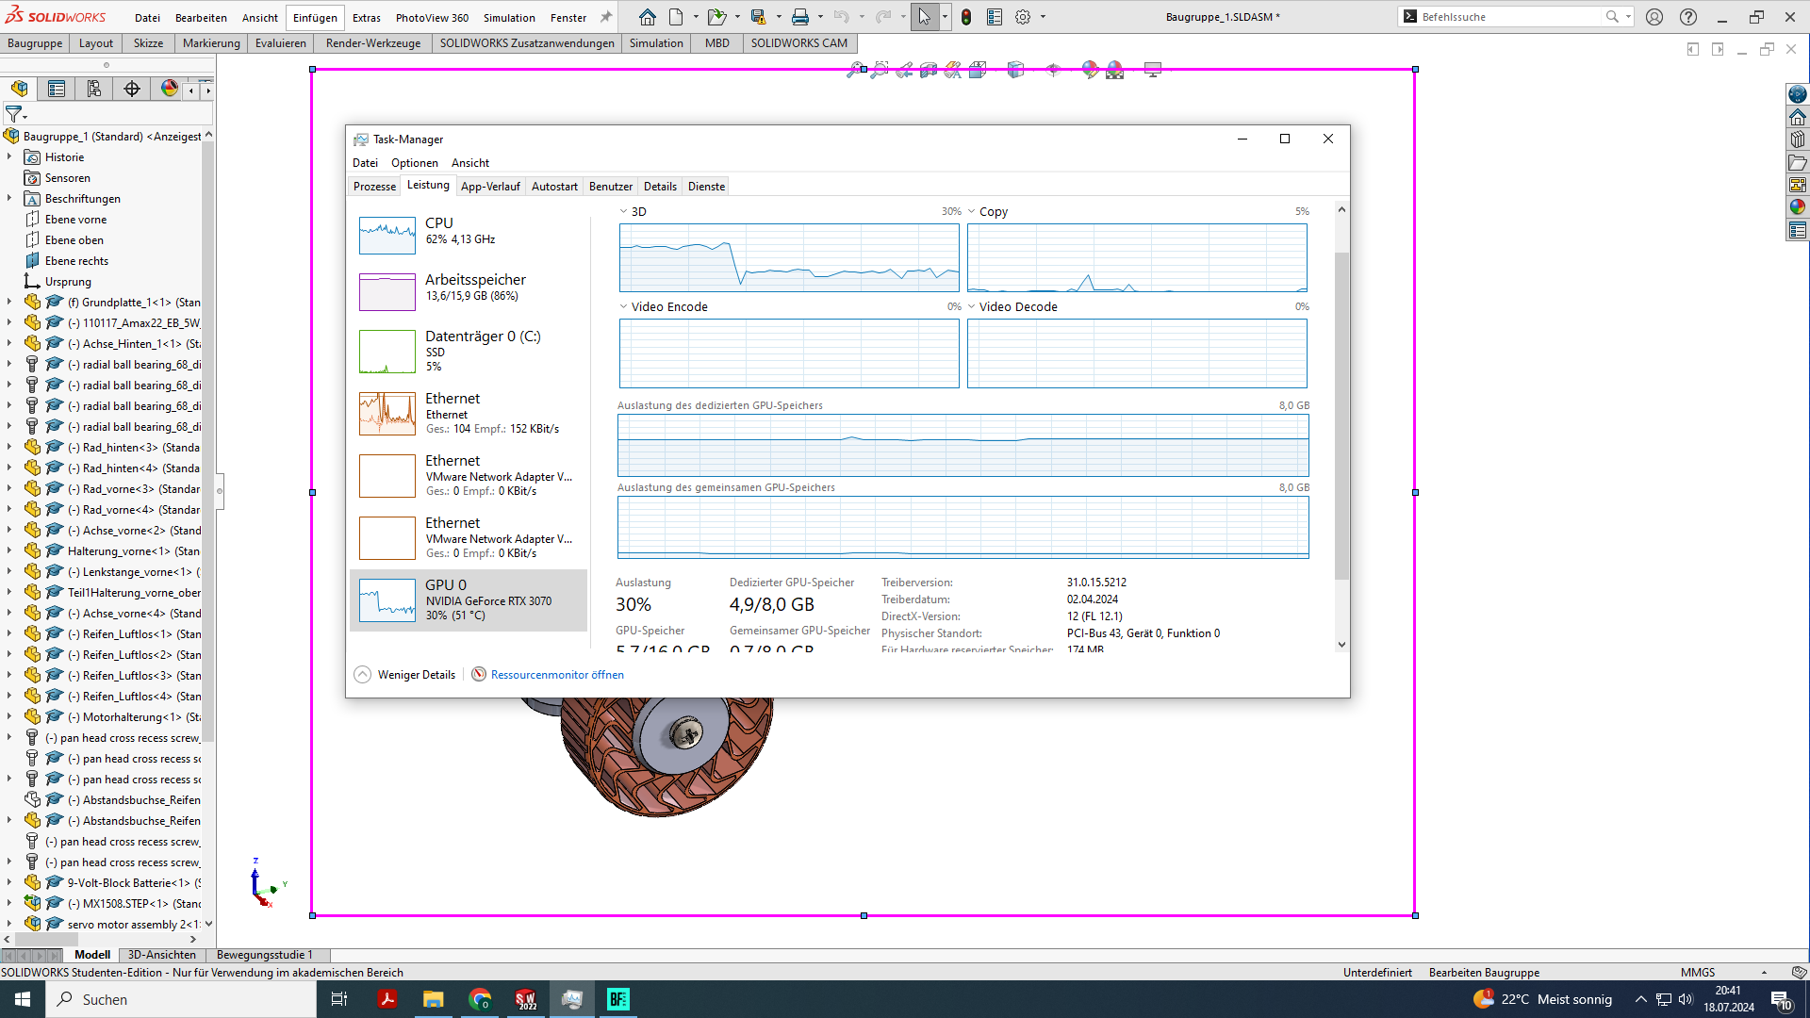
Task: Open the DisplayManager color ball tab
Action: coord(169,89)
